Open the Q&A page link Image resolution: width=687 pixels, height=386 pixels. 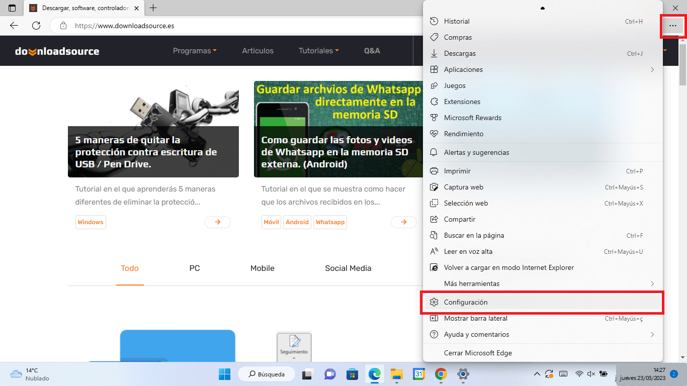pos(372,51)
